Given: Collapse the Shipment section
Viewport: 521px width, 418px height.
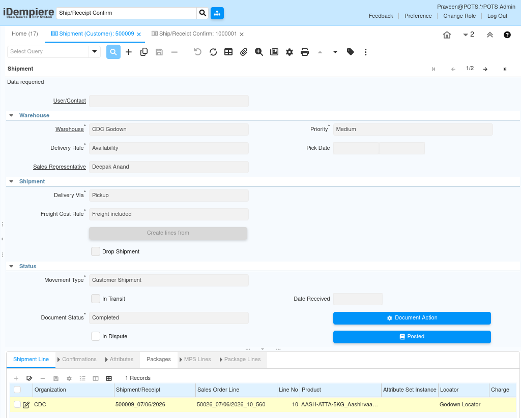Looking at the screenshot, I should (x=11, y=181).
